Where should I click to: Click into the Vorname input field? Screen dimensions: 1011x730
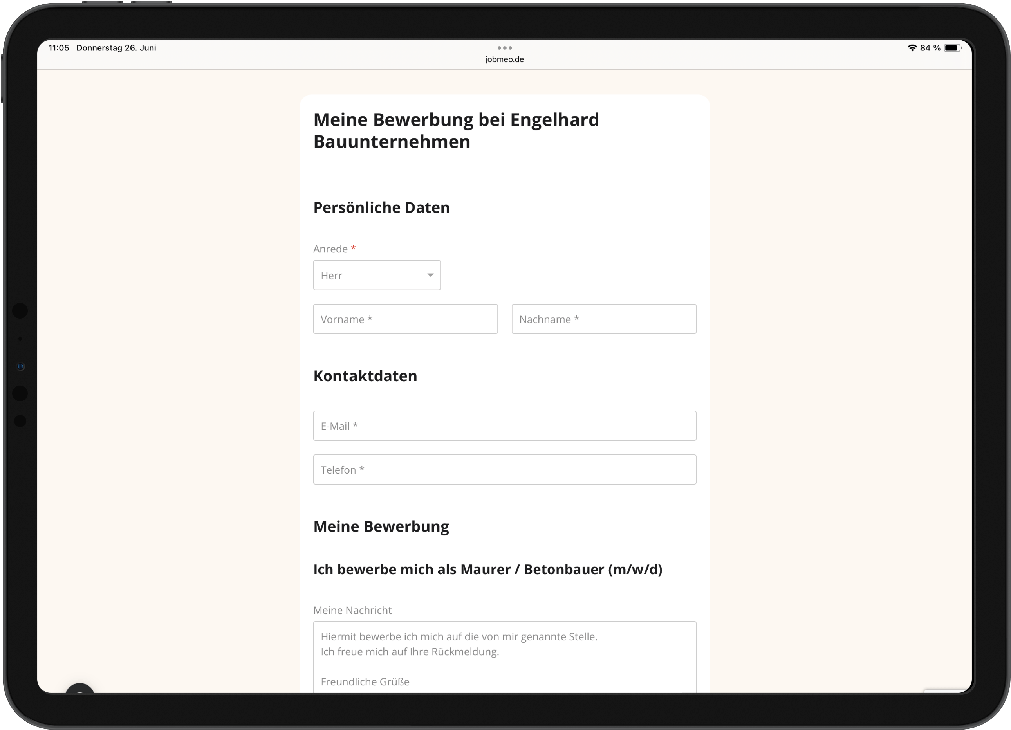tap(405, 319)
